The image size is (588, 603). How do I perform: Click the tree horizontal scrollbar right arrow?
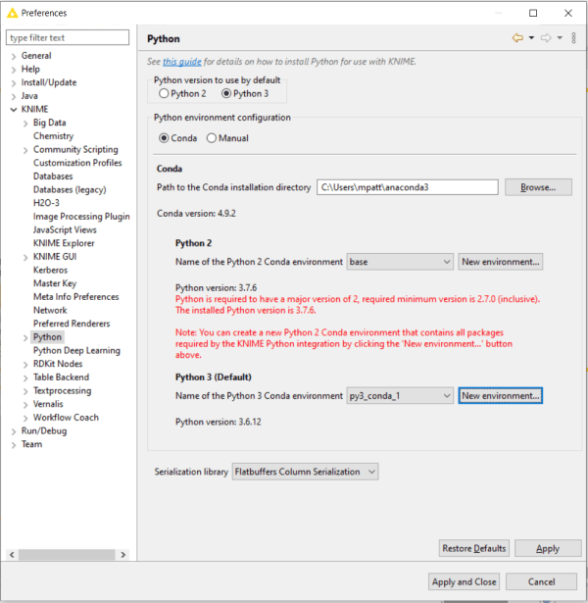[x=123, y=555]
